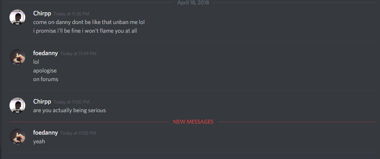The height and width of the screenshot is (159, 380).
Task: Click the 'yeah' reply from foedanny
Action: click(39, 142)
